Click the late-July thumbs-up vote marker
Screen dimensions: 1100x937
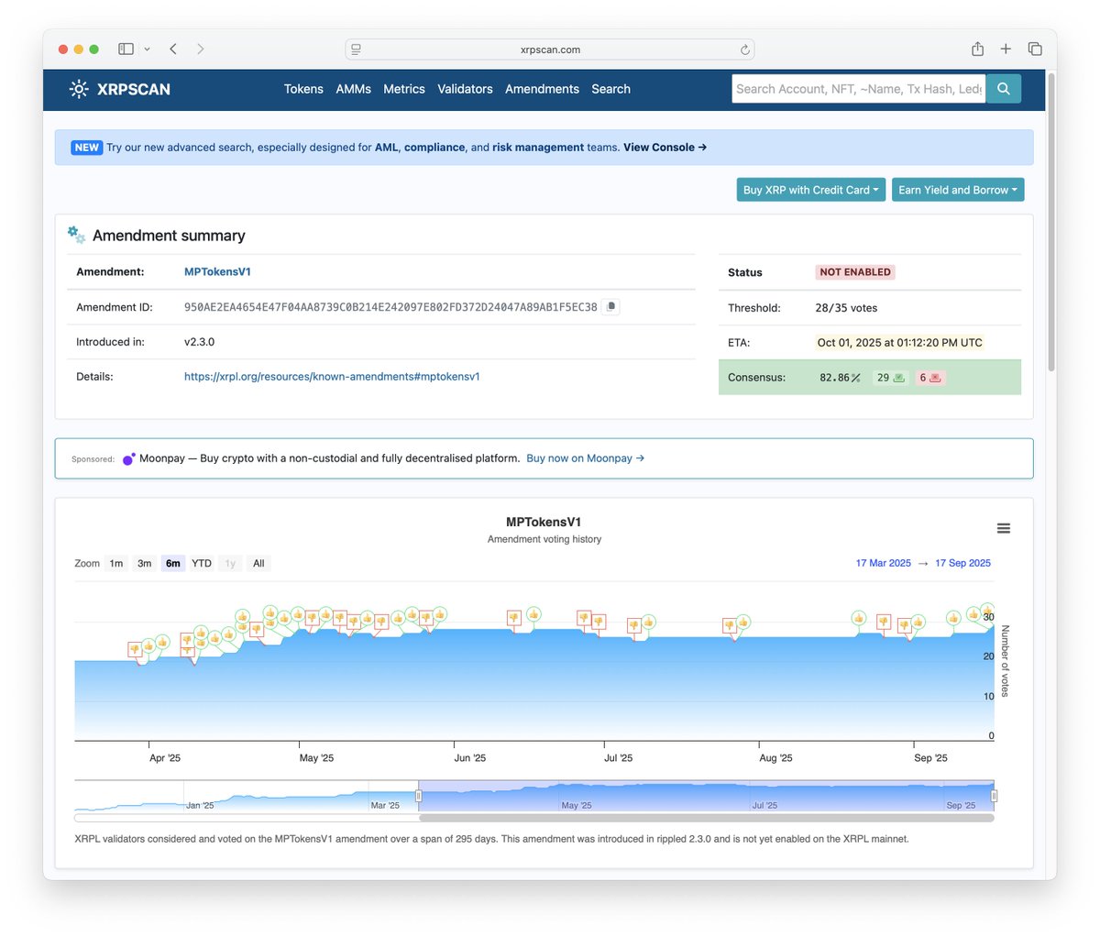[743, 623]
